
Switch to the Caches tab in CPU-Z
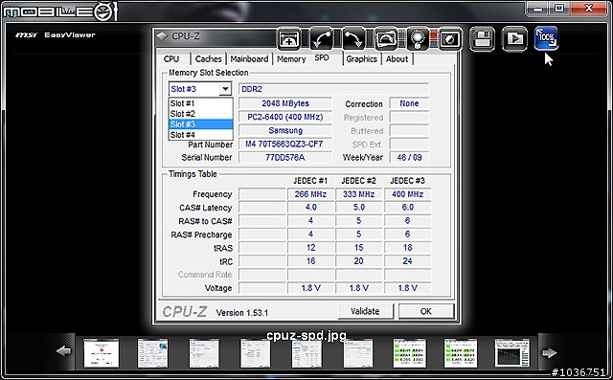coord(209,59)
